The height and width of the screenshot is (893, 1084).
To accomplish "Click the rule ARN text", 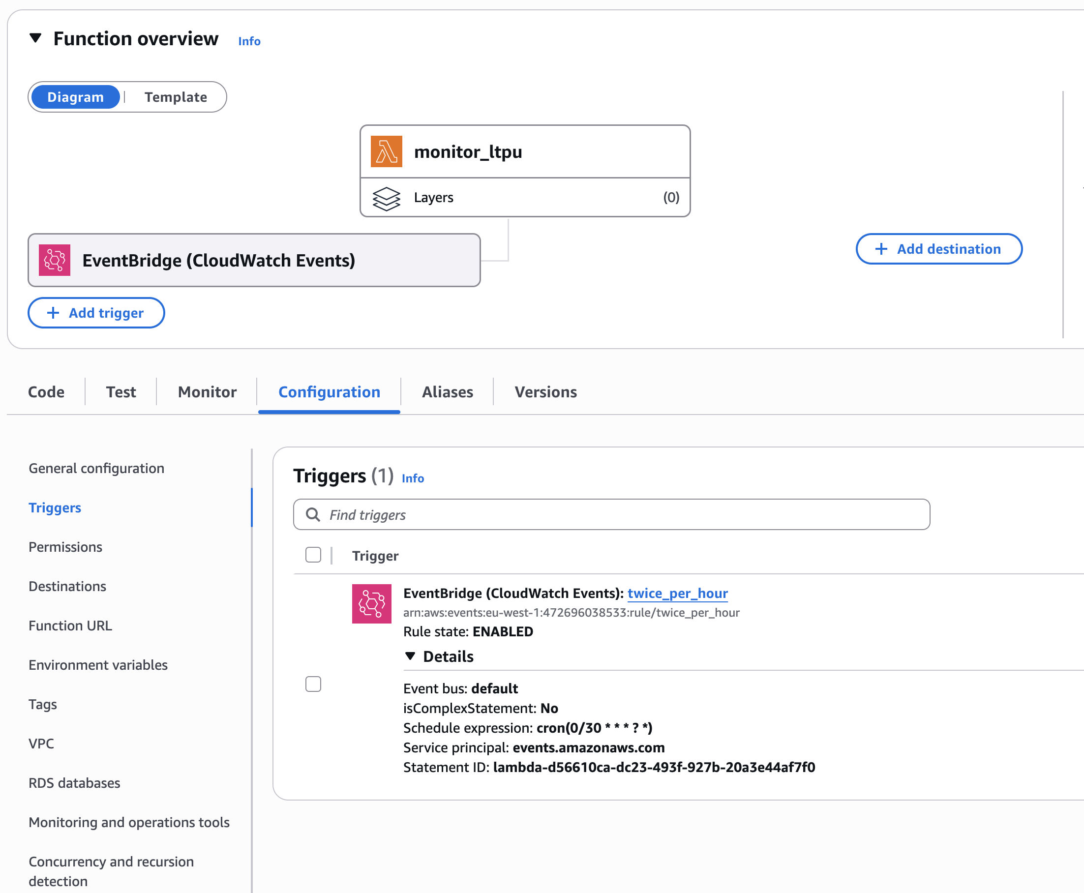I will point(572,613).
